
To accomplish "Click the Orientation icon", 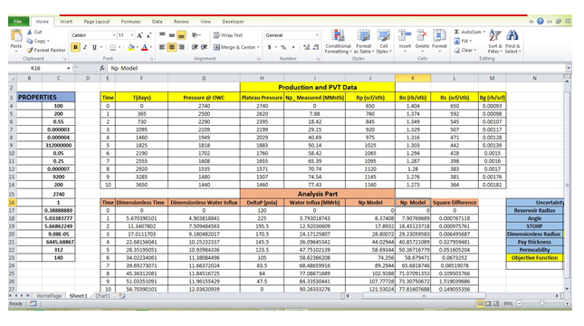I will click(x=195, y=35).
